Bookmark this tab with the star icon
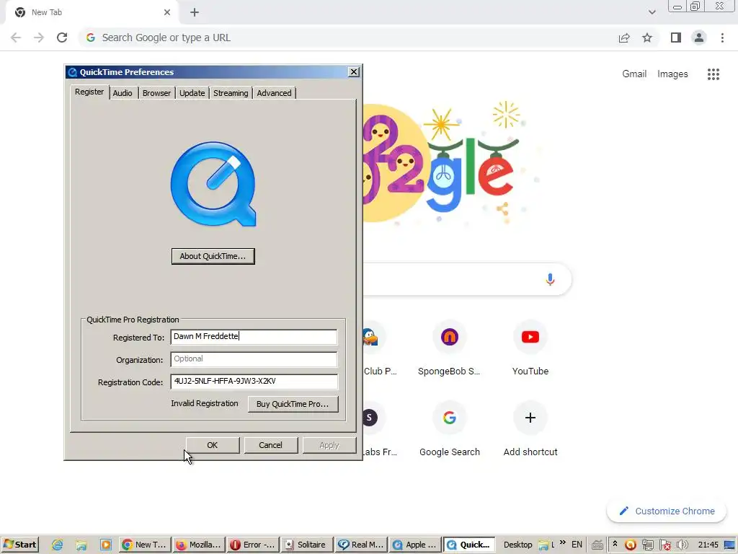738x554 pixels. pyautogui.click(x=647, y=38)
